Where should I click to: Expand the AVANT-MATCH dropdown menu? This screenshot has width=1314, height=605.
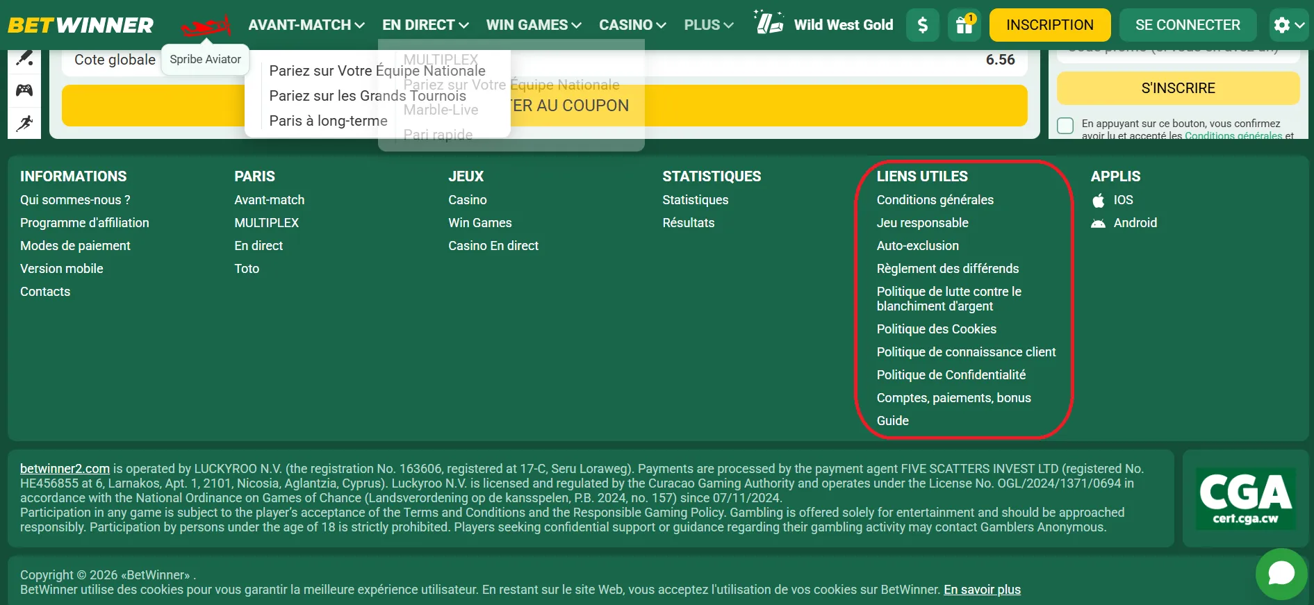click(306, 25)
